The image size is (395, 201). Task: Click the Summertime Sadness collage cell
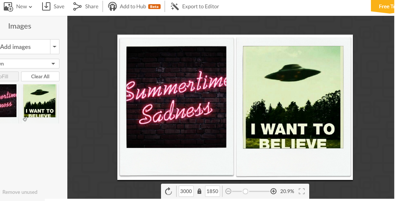coord(176,97)
